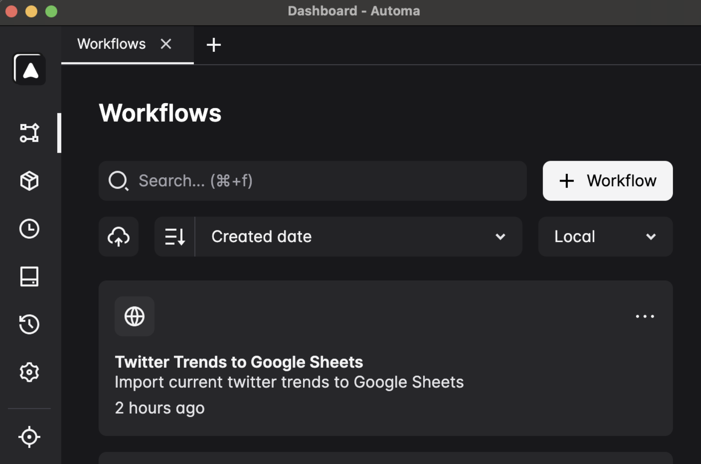Image resolution: width=701 pixels, height=464 pixels.
Task: Click the description 'Import current twitter trends to Google Sheets'
Action: click(x=289, y=382)
